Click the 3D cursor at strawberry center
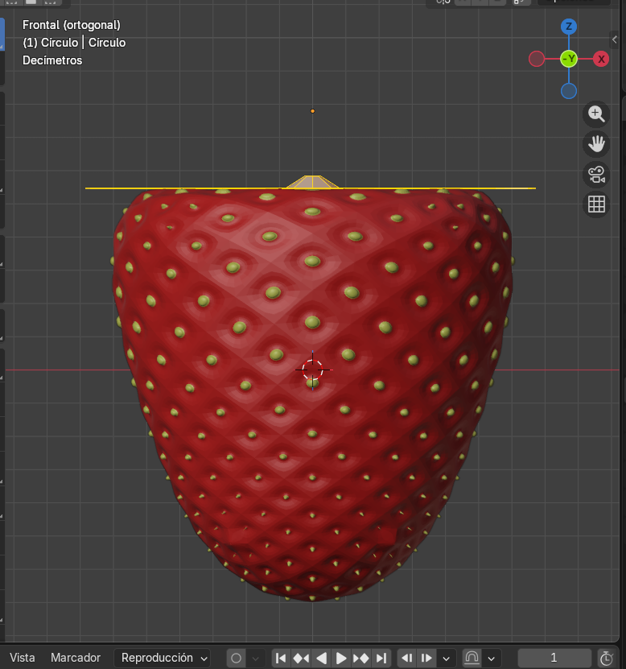626x669 pixels. pyautogui.click(x=312, y=370)
